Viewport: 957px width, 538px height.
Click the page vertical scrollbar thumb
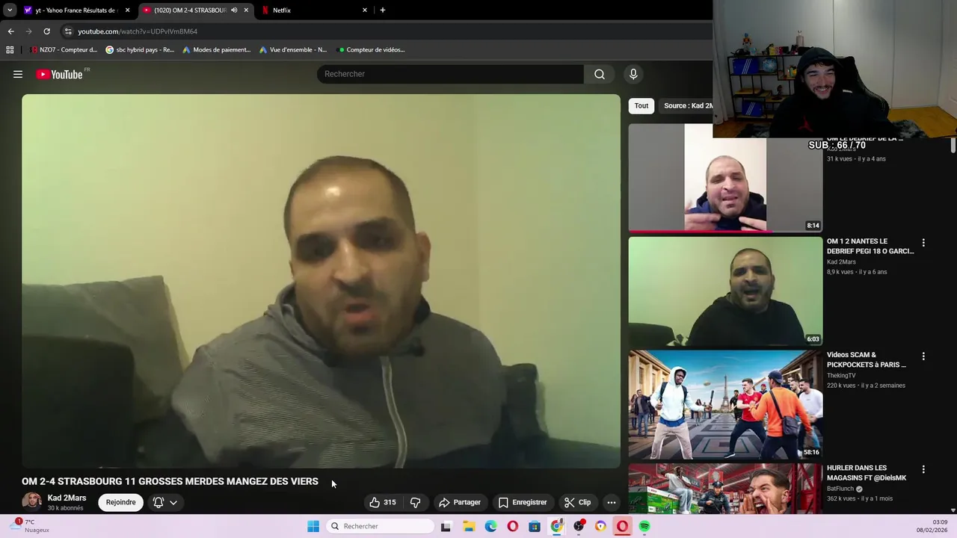(953, 146)
